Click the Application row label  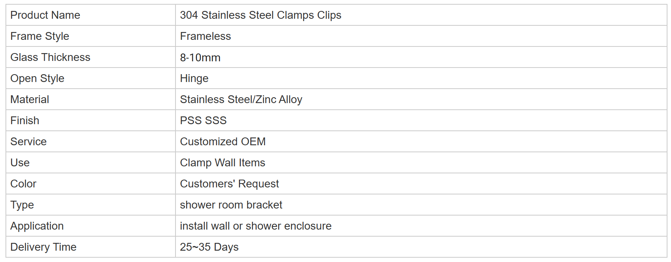pyautogui.click(x=37, y=226)
